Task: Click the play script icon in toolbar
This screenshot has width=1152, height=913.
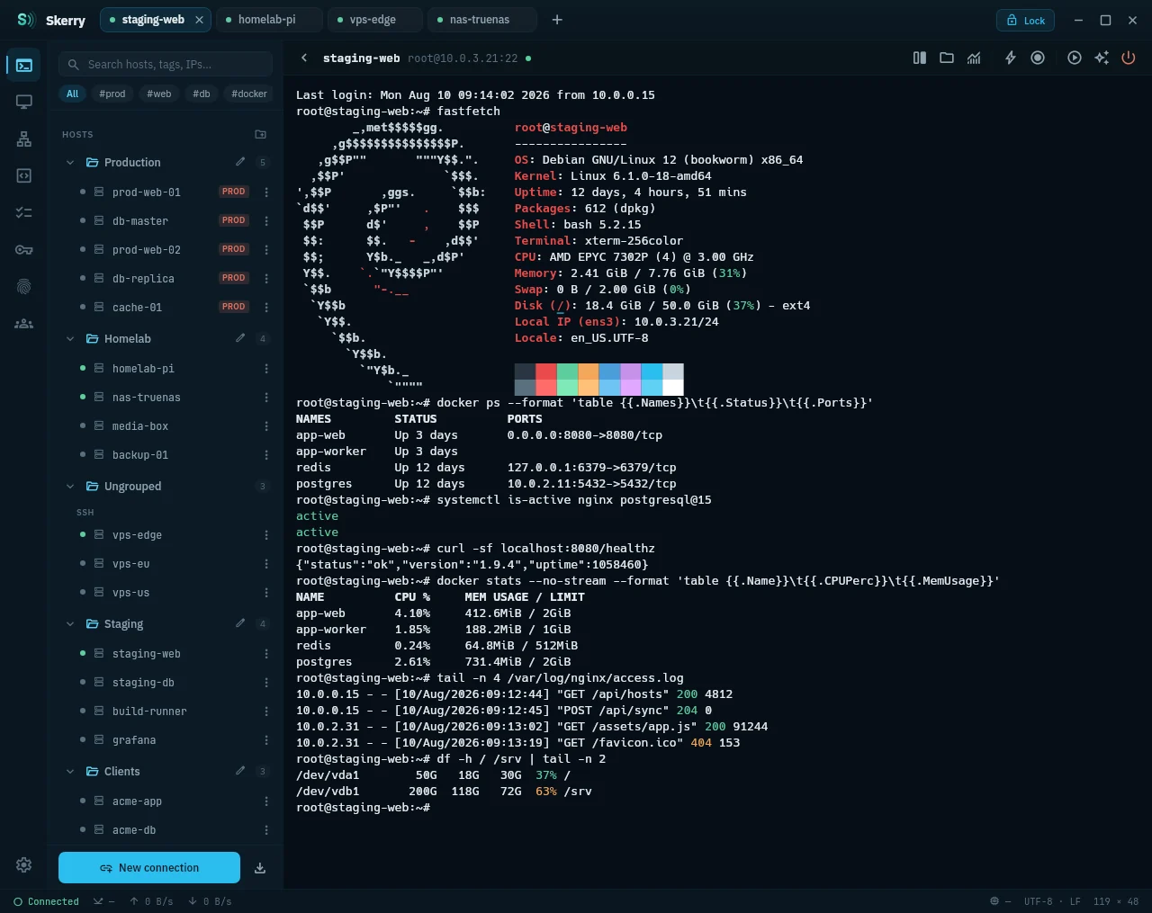Action: [x=1075, y=58]
